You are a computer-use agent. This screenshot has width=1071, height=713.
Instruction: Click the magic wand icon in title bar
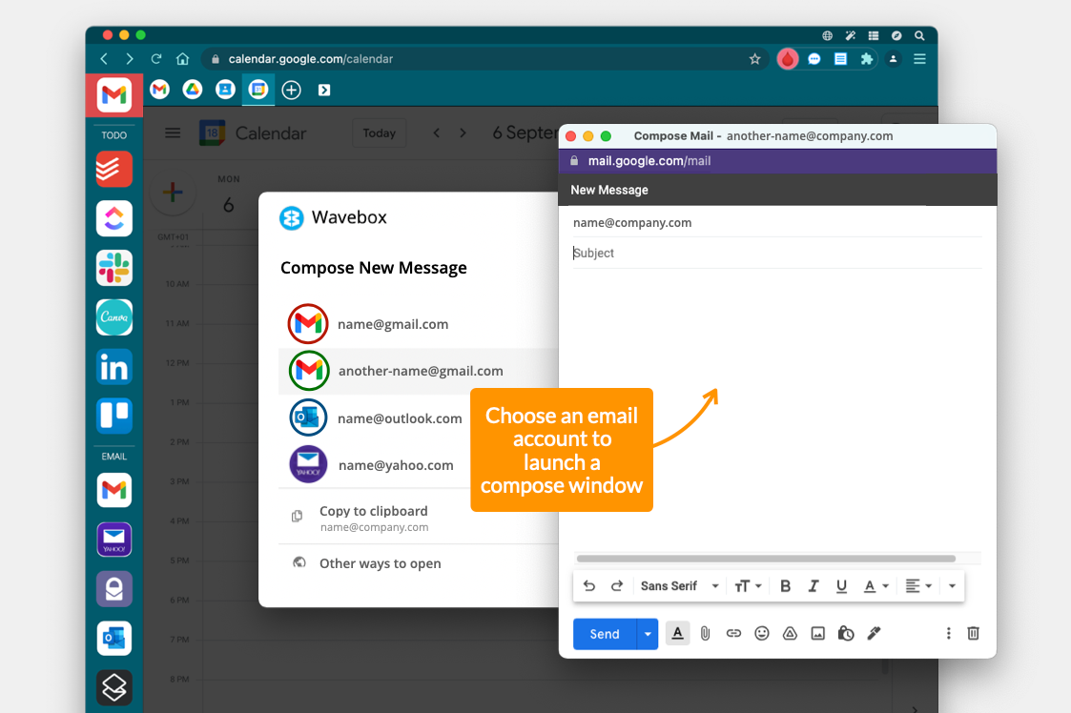[851, 35]
